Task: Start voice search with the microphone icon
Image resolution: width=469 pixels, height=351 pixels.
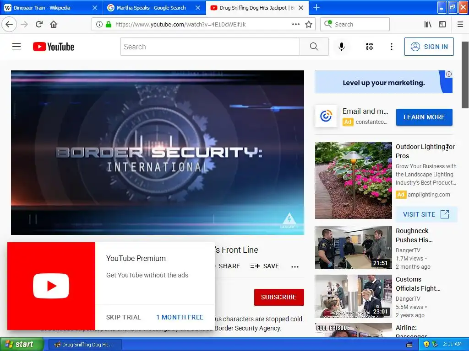Action: pyautogui.click(x=342, y=47)
